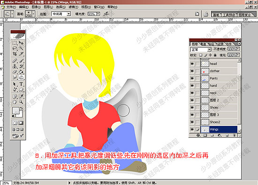Select the Wings layer thumbnail
This screenshot has width=258, height=185.
pyautogui.click(x=205, y=129)
